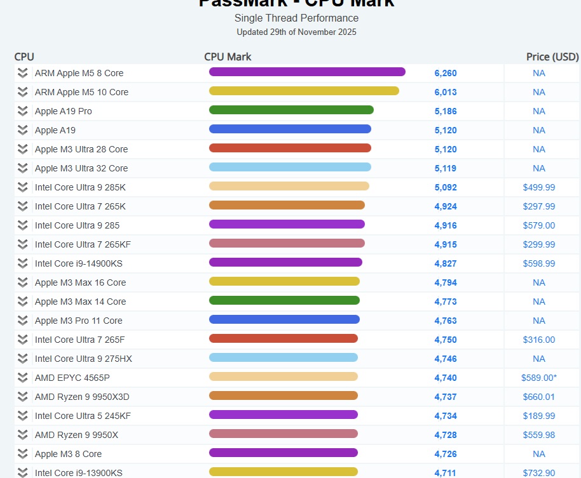This screenshot has width=581, height=478.
Task: Expand the Intel Core Ultra 7 265F row
Action: [x=23, y=340]
